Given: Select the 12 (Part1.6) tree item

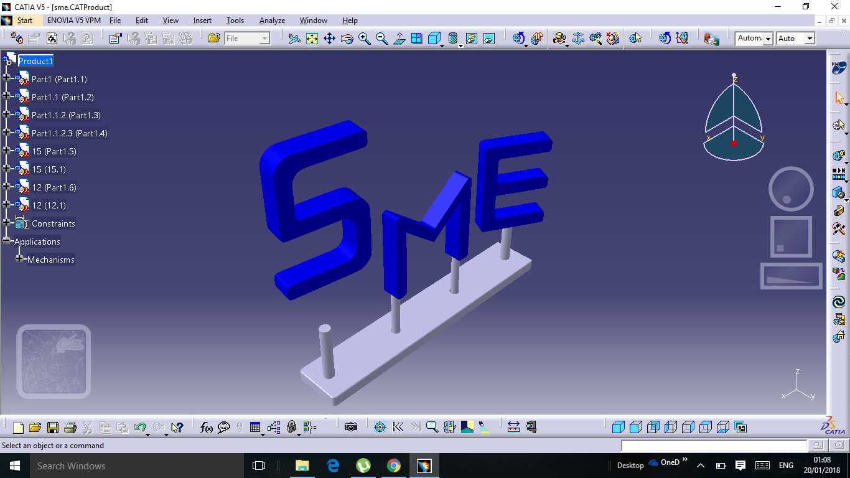Looking at the screenshot, I should (x=54, y=187).
